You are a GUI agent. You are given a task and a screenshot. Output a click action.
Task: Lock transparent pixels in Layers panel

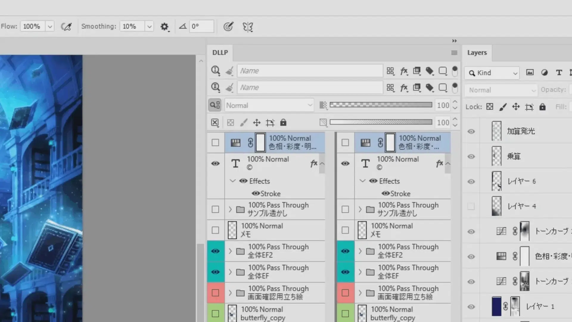[490, 107]
